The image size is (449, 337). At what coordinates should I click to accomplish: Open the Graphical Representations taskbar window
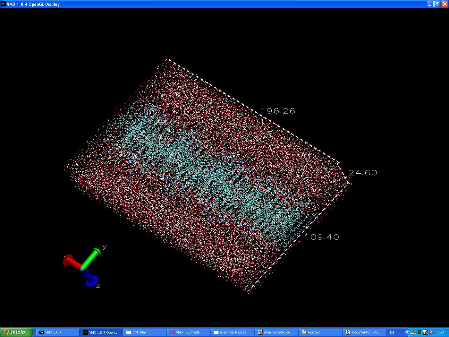[x=233, y=332]
